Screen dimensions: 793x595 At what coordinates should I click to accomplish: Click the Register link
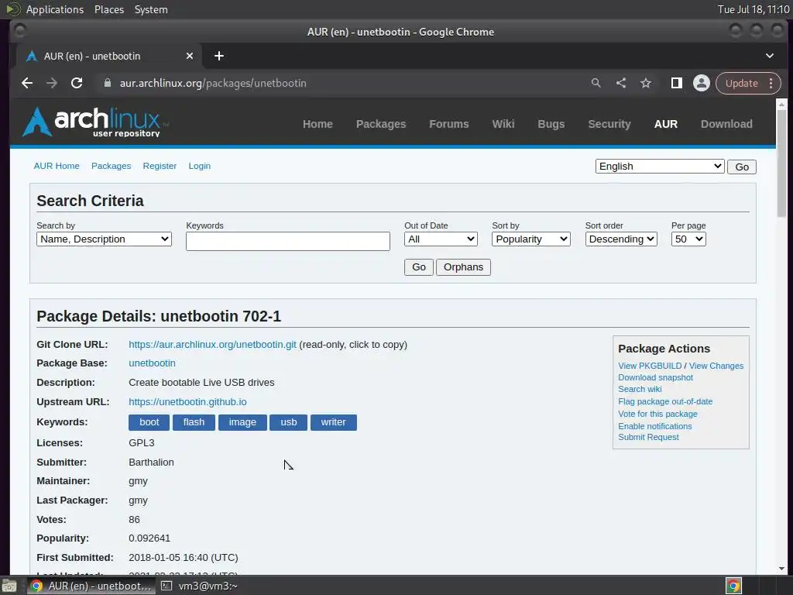pos(160,166)
